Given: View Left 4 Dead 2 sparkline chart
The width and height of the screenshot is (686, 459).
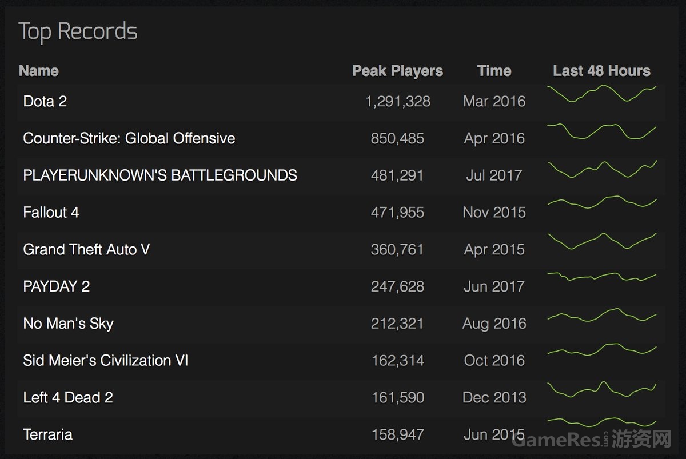Looking at the screenshot, I should coord(601,389).
